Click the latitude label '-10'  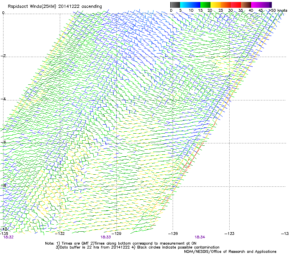4,229
